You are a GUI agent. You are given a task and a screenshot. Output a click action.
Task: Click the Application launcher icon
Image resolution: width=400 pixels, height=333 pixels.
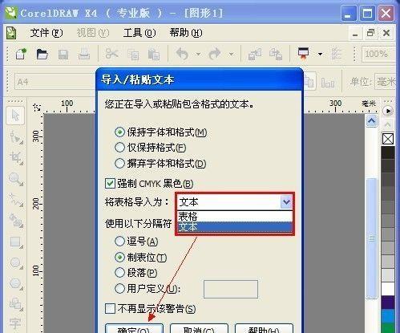304,54
